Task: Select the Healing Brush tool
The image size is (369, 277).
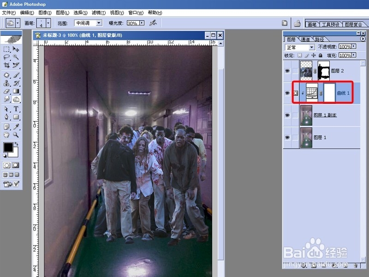Action: point(6,75)
